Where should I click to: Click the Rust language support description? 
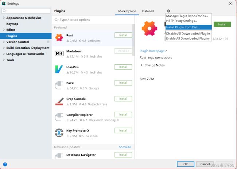click(156, 57)
